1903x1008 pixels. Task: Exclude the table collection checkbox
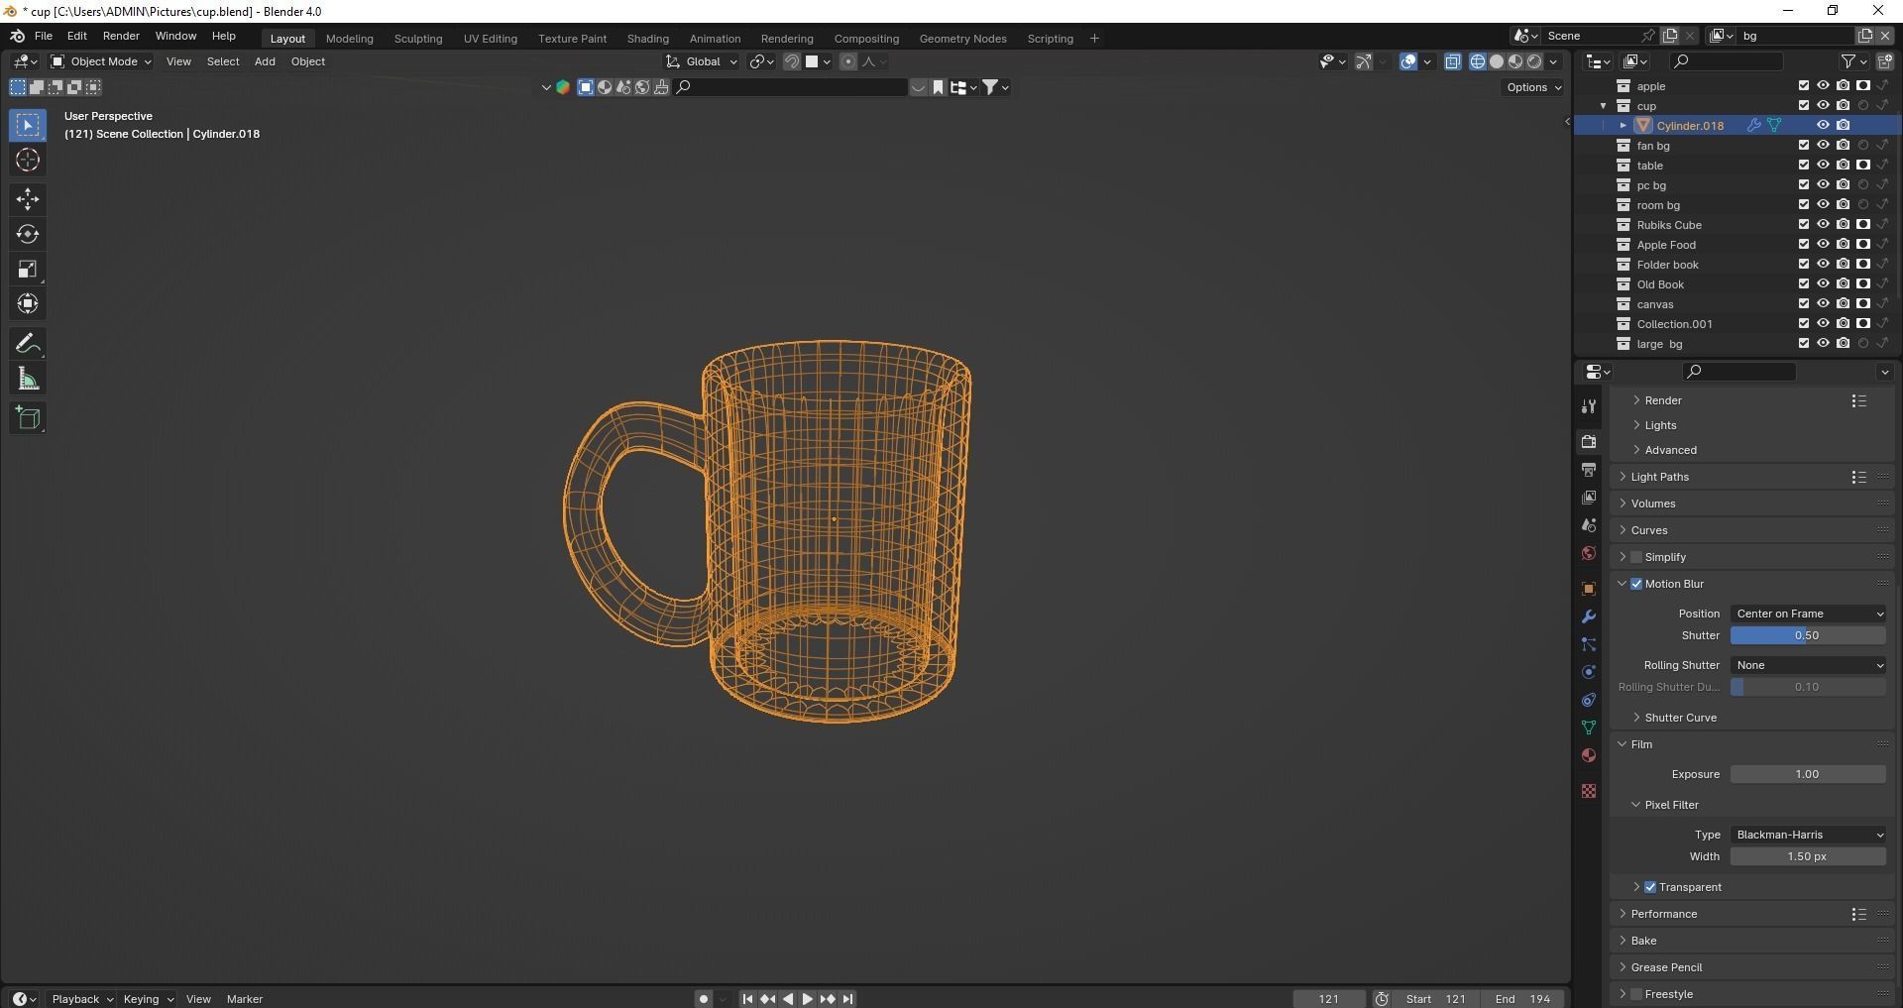1804,166
